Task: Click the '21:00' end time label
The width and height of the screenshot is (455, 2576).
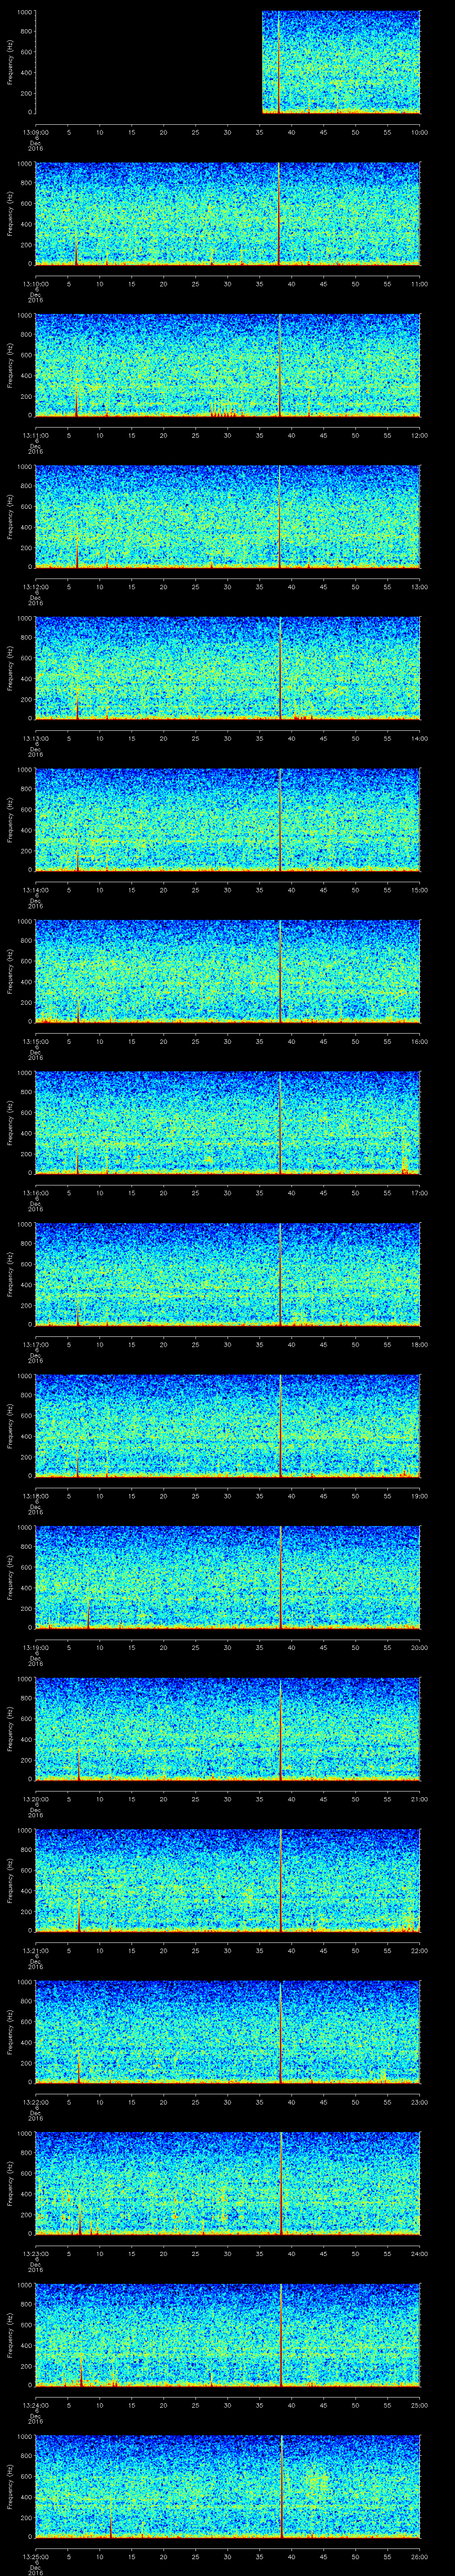Action: click(420, 1798)
